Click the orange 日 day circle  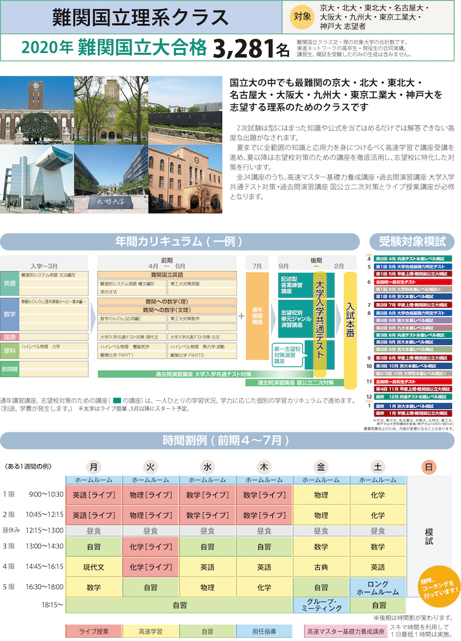point(428,467)
